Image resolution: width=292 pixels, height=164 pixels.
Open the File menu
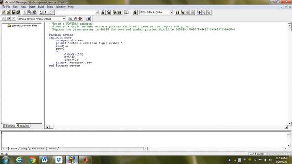tap(8, 7)
